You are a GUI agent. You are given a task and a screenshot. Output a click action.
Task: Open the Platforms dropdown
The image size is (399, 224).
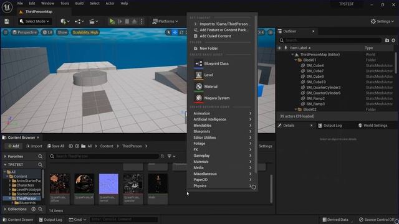coord(165,22)
